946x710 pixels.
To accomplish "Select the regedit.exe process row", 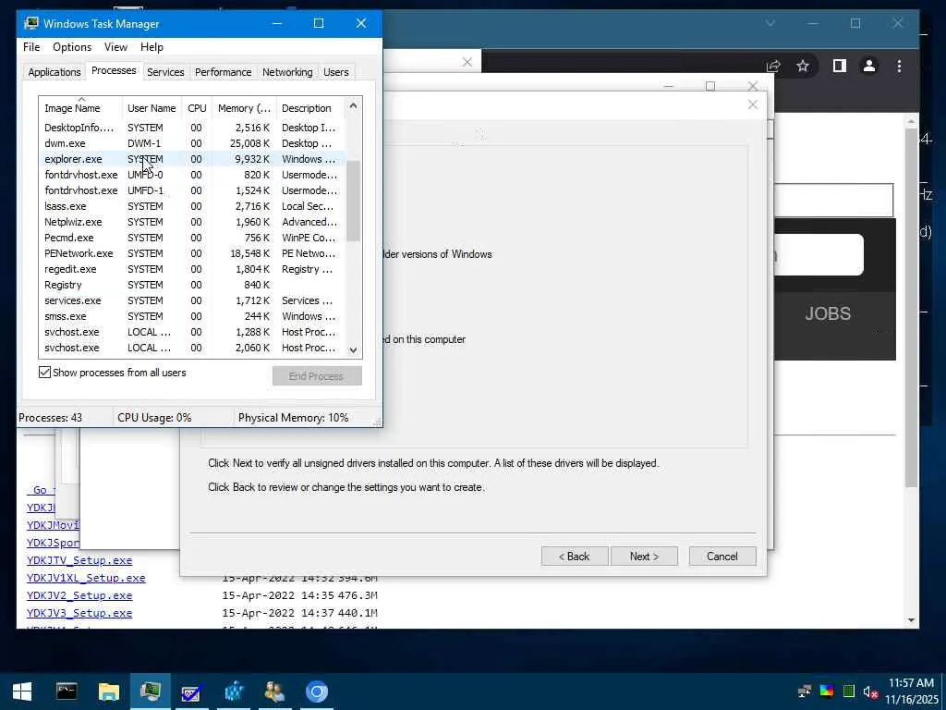I will tap(192, 269).
